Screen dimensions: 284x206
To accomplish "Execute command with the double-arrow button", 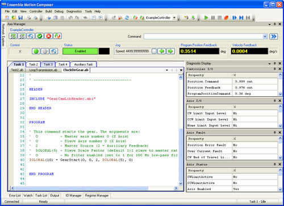I will (274, 36).
